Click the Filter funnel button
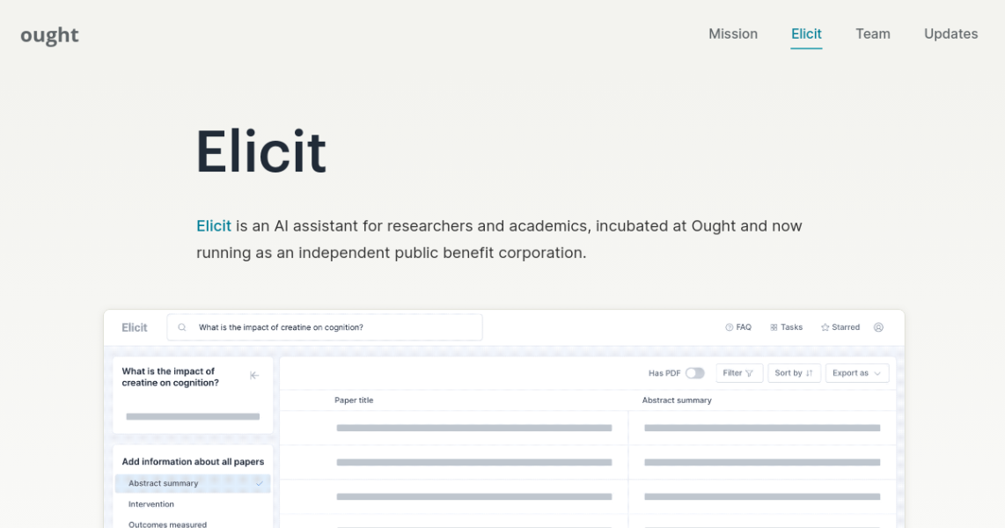This screenshot has width=1005, height=528. [739, 373]
